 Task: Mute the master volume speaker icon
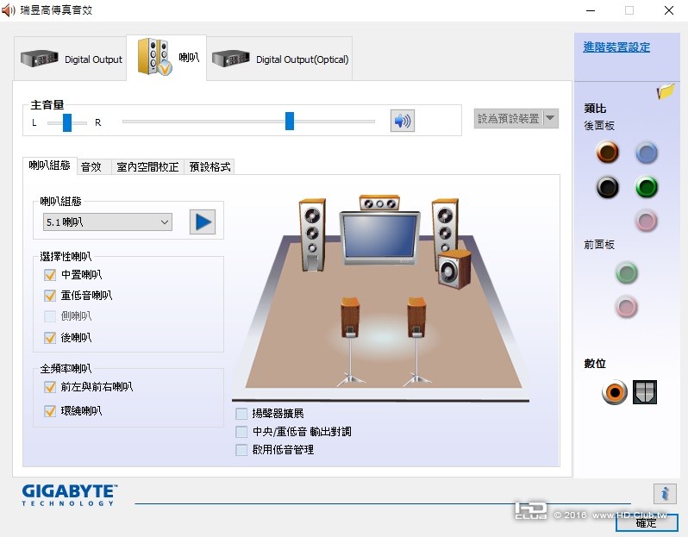[402, 121]
